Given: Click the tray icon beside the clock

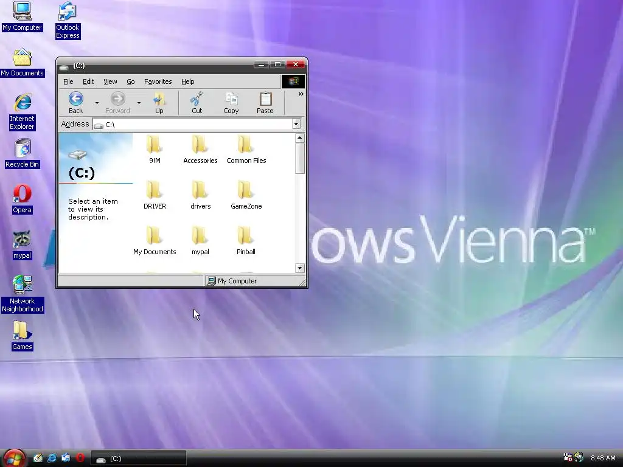Looking at the screenshot, I should coord(579,457).
